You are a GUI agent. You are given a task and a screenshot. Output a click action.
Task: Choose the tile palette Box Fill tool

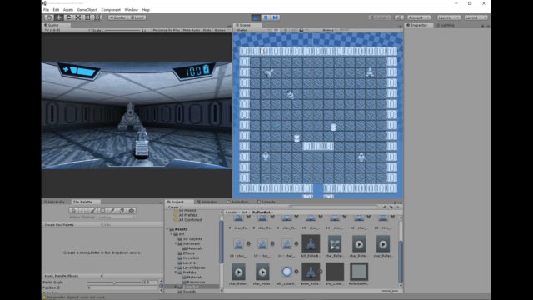(x=102, y=211)
